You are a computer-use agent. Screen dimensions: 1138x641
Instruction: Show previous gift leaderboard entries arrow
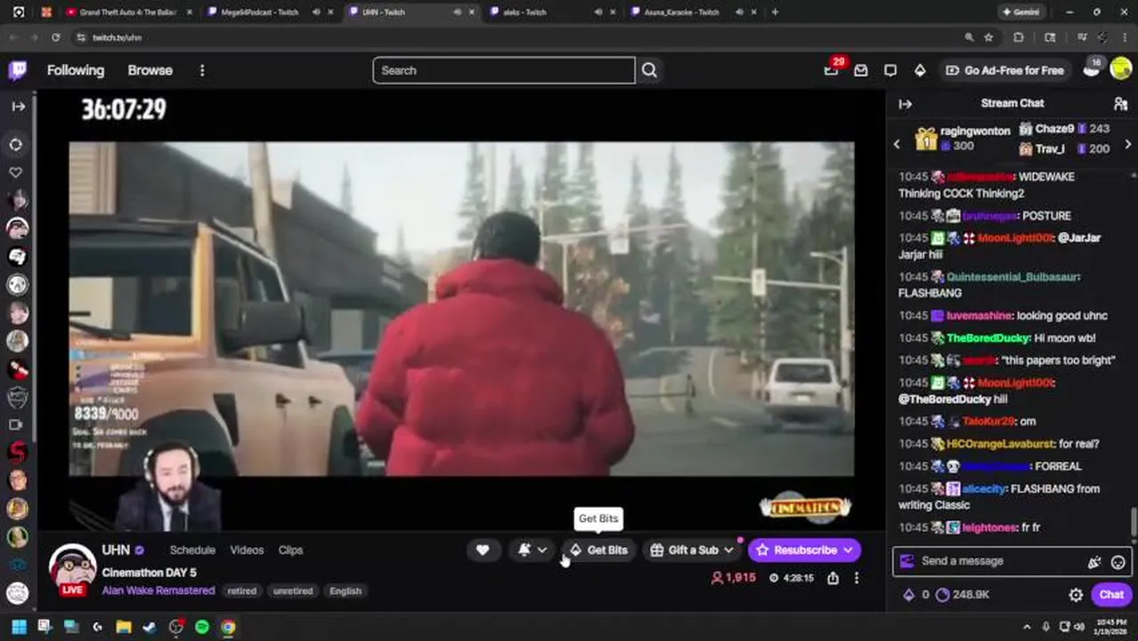coord(897,145)
